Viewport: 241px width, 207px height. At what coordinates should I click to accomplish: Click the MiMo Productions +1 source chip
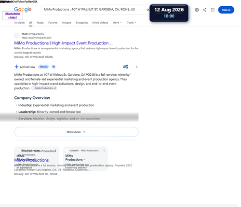coord(44,88)
